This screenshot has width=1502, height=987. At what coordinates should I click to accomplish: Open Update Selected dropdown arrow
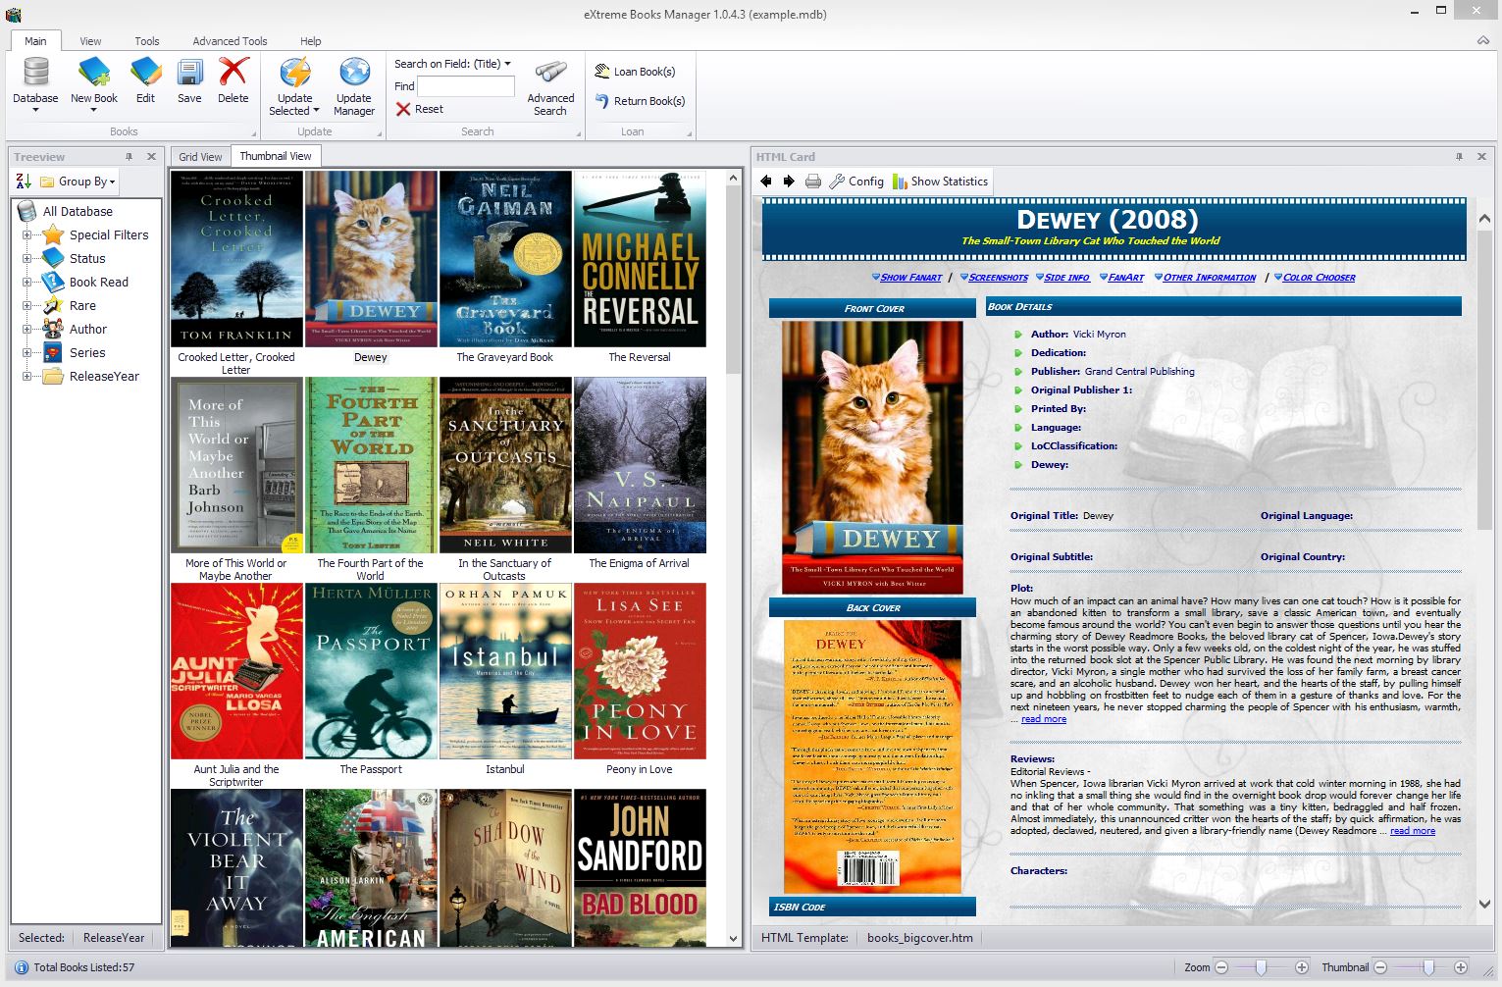(316, 111)
